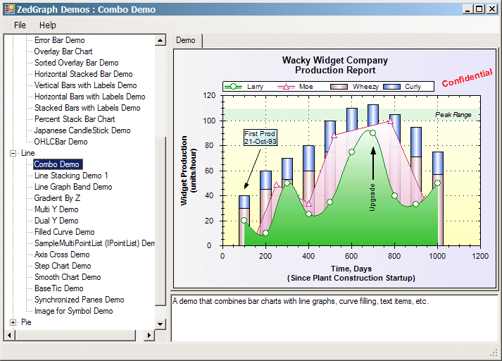Select Line Stacking Demo 1
Image resolution: width=502 pixels, height=361 pixels.
tap(71, 176)
